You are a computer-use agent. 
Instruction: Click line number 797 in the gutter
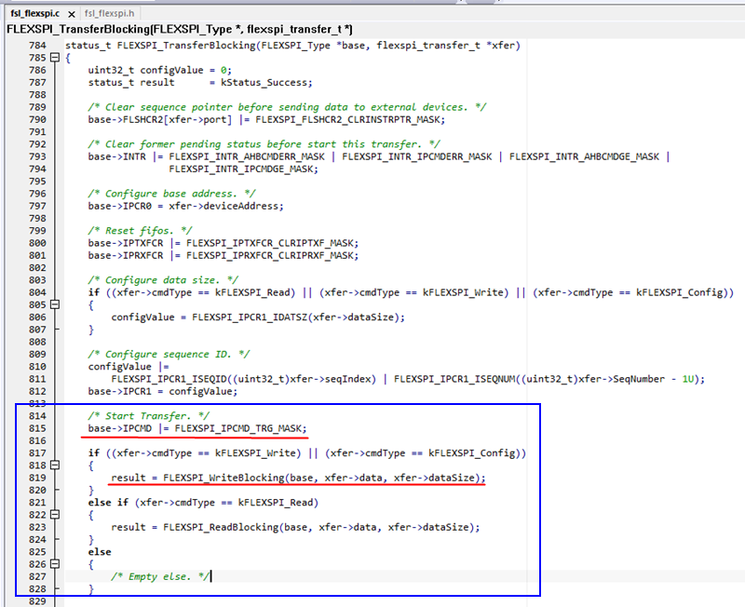coord(37,206)
